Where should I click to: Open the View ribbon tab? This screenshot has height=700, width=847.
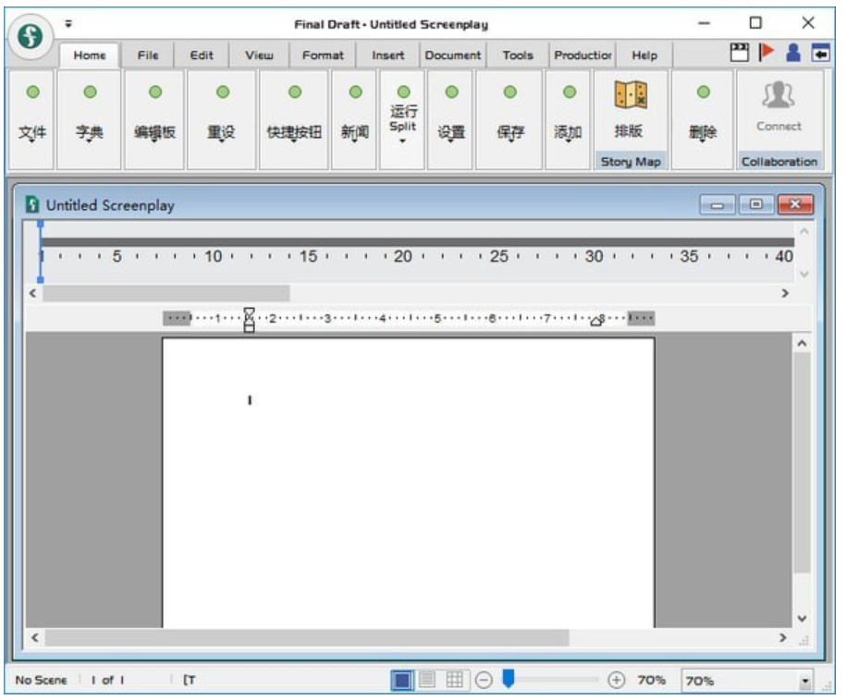coord(259,55)
